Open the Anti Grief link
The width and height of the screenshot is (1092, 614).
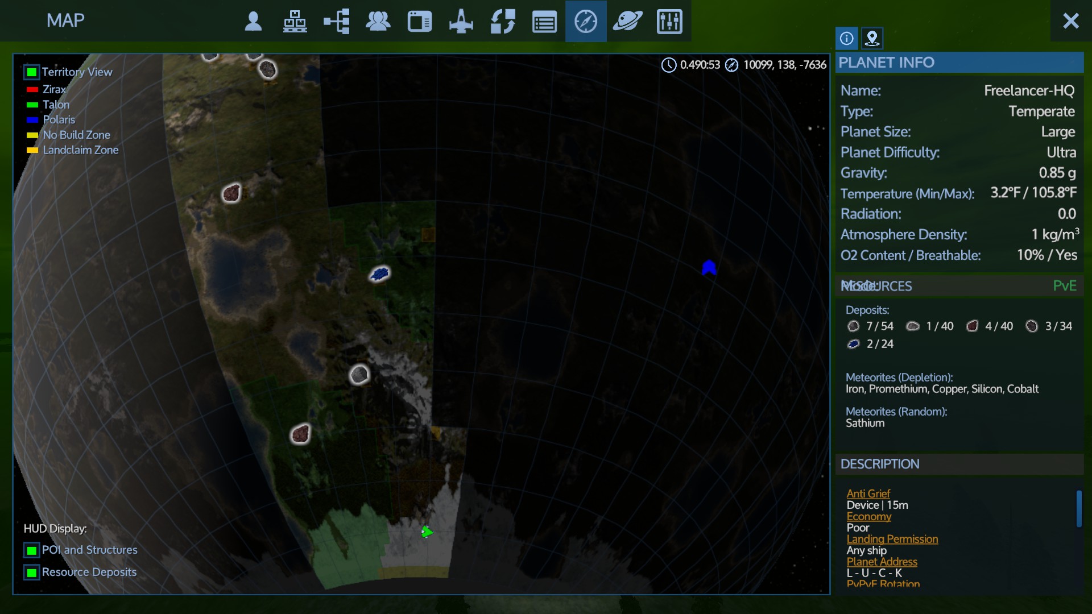[x=868, y=493]
